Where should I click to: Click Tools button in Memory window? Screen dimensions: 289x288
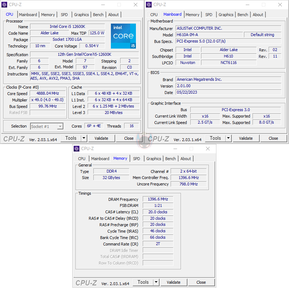pyautogui.click(x=143, y=282)
